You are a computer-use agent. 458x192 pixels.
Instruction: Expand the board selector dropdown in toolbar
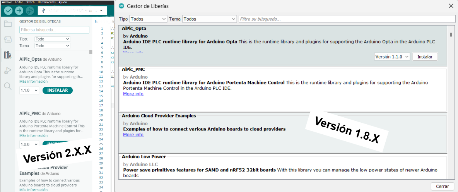coord(72,11)
